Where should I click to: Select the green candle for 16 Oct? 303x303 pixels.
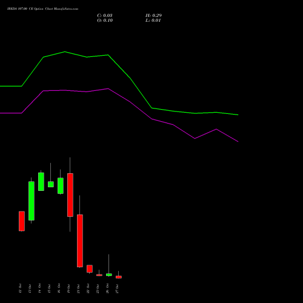click(x=61, y=186)
